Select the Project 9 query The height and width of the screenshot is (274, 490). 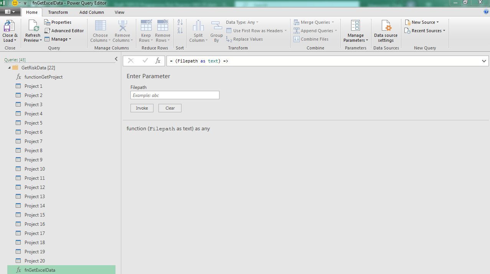[x=61, y=160]
